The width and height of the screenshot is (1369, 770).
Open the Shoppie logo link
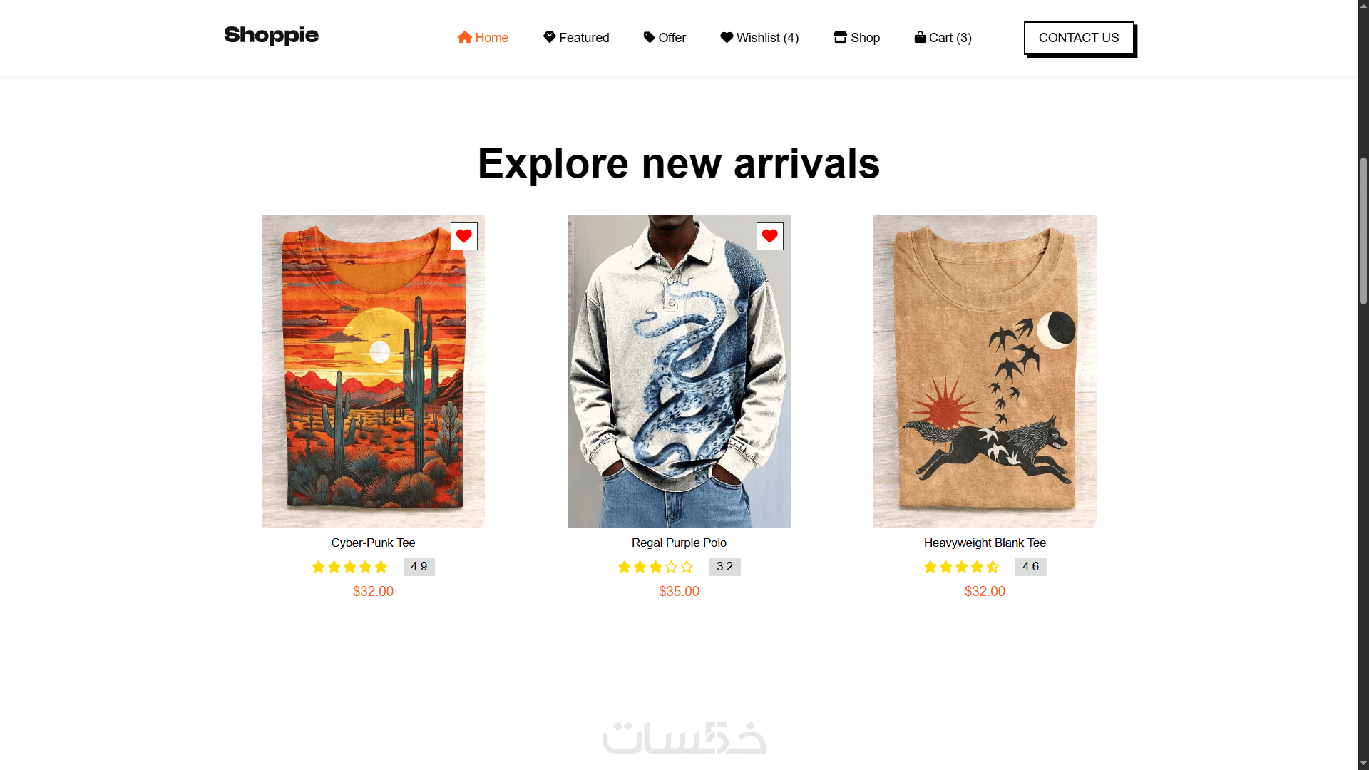(x=272, y=35)
